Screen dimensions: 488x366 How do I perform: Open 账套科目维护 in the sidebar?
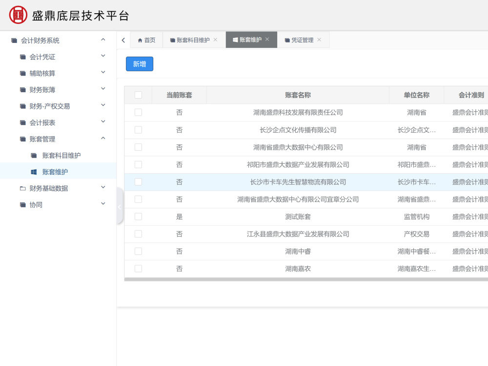tap(61, 156)
